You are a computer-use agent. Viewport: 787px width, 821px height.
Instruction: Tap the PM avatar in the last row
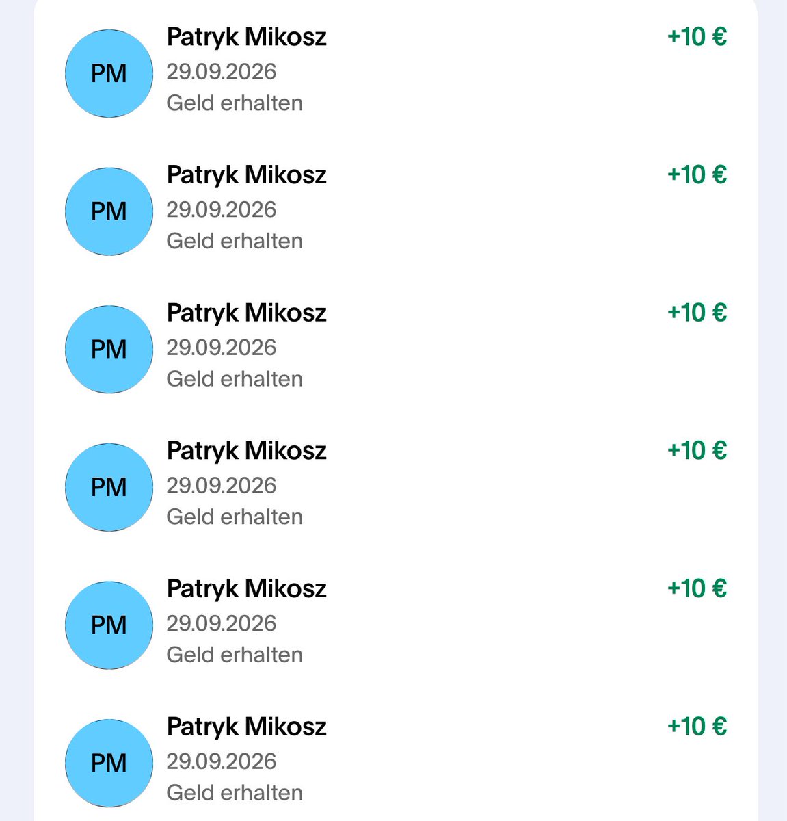[x=109, y=763]
